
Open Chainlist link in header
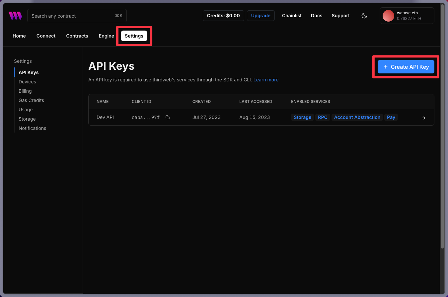(x=292, y=16)
